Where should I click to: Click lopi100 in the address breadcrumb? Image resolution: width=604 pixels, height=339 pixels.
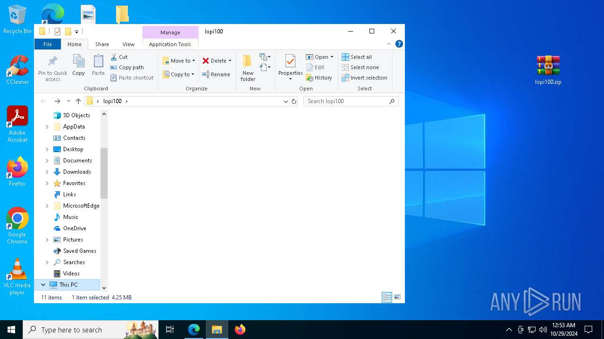pyautogui.click(x=112, y=101)
